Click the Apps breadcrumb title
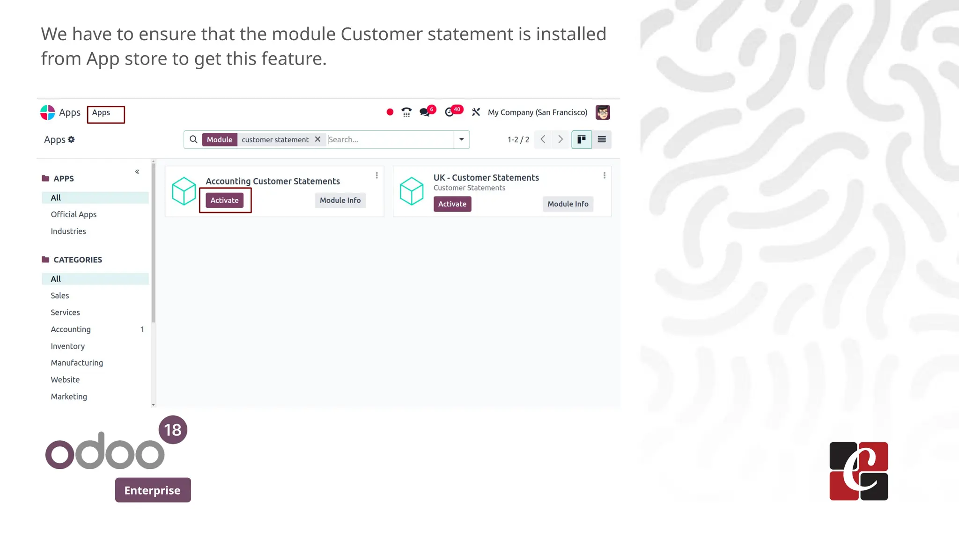Viewport: 959px width, 539px height. tap(55, 139)
